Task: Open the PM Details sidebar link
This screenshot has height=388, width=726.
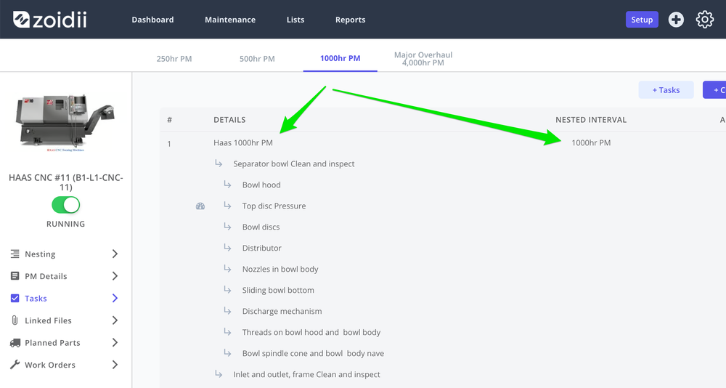Action: click(x=46, y=276)
